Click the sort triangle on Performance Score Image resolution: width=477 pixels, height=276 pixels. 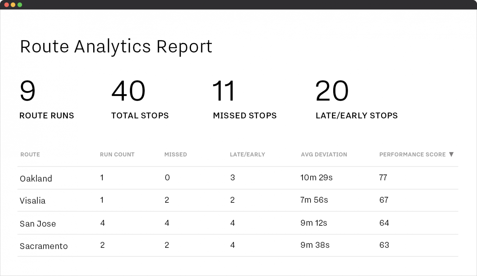click(x=452, y=154)
